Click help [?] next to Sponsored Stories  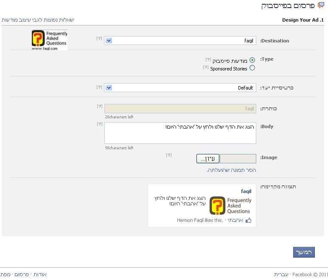[x=206, y=67]
